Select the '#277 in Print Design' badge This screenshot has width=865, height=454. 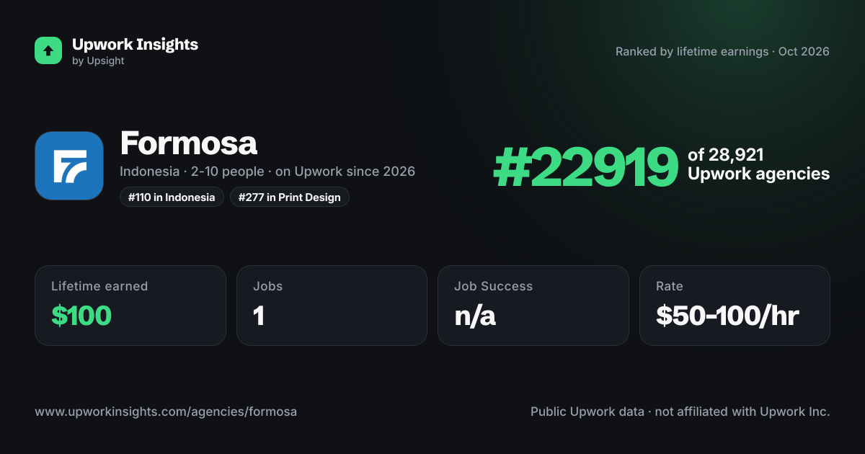290,197
